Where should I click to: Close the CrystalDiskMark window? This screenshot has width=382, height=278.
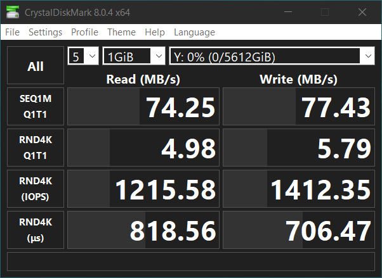click(x=362, y=12)
